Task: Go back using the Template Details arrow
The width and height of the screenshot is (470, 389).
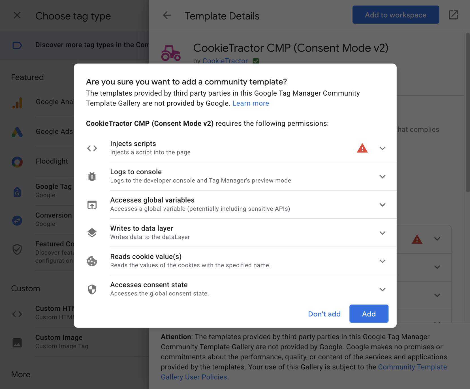Action: [167, 15]
